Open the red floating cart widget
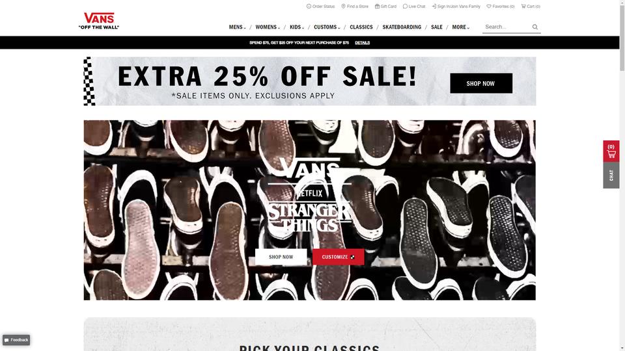This screenshot has width=625, height=351. tap(611, 151)
